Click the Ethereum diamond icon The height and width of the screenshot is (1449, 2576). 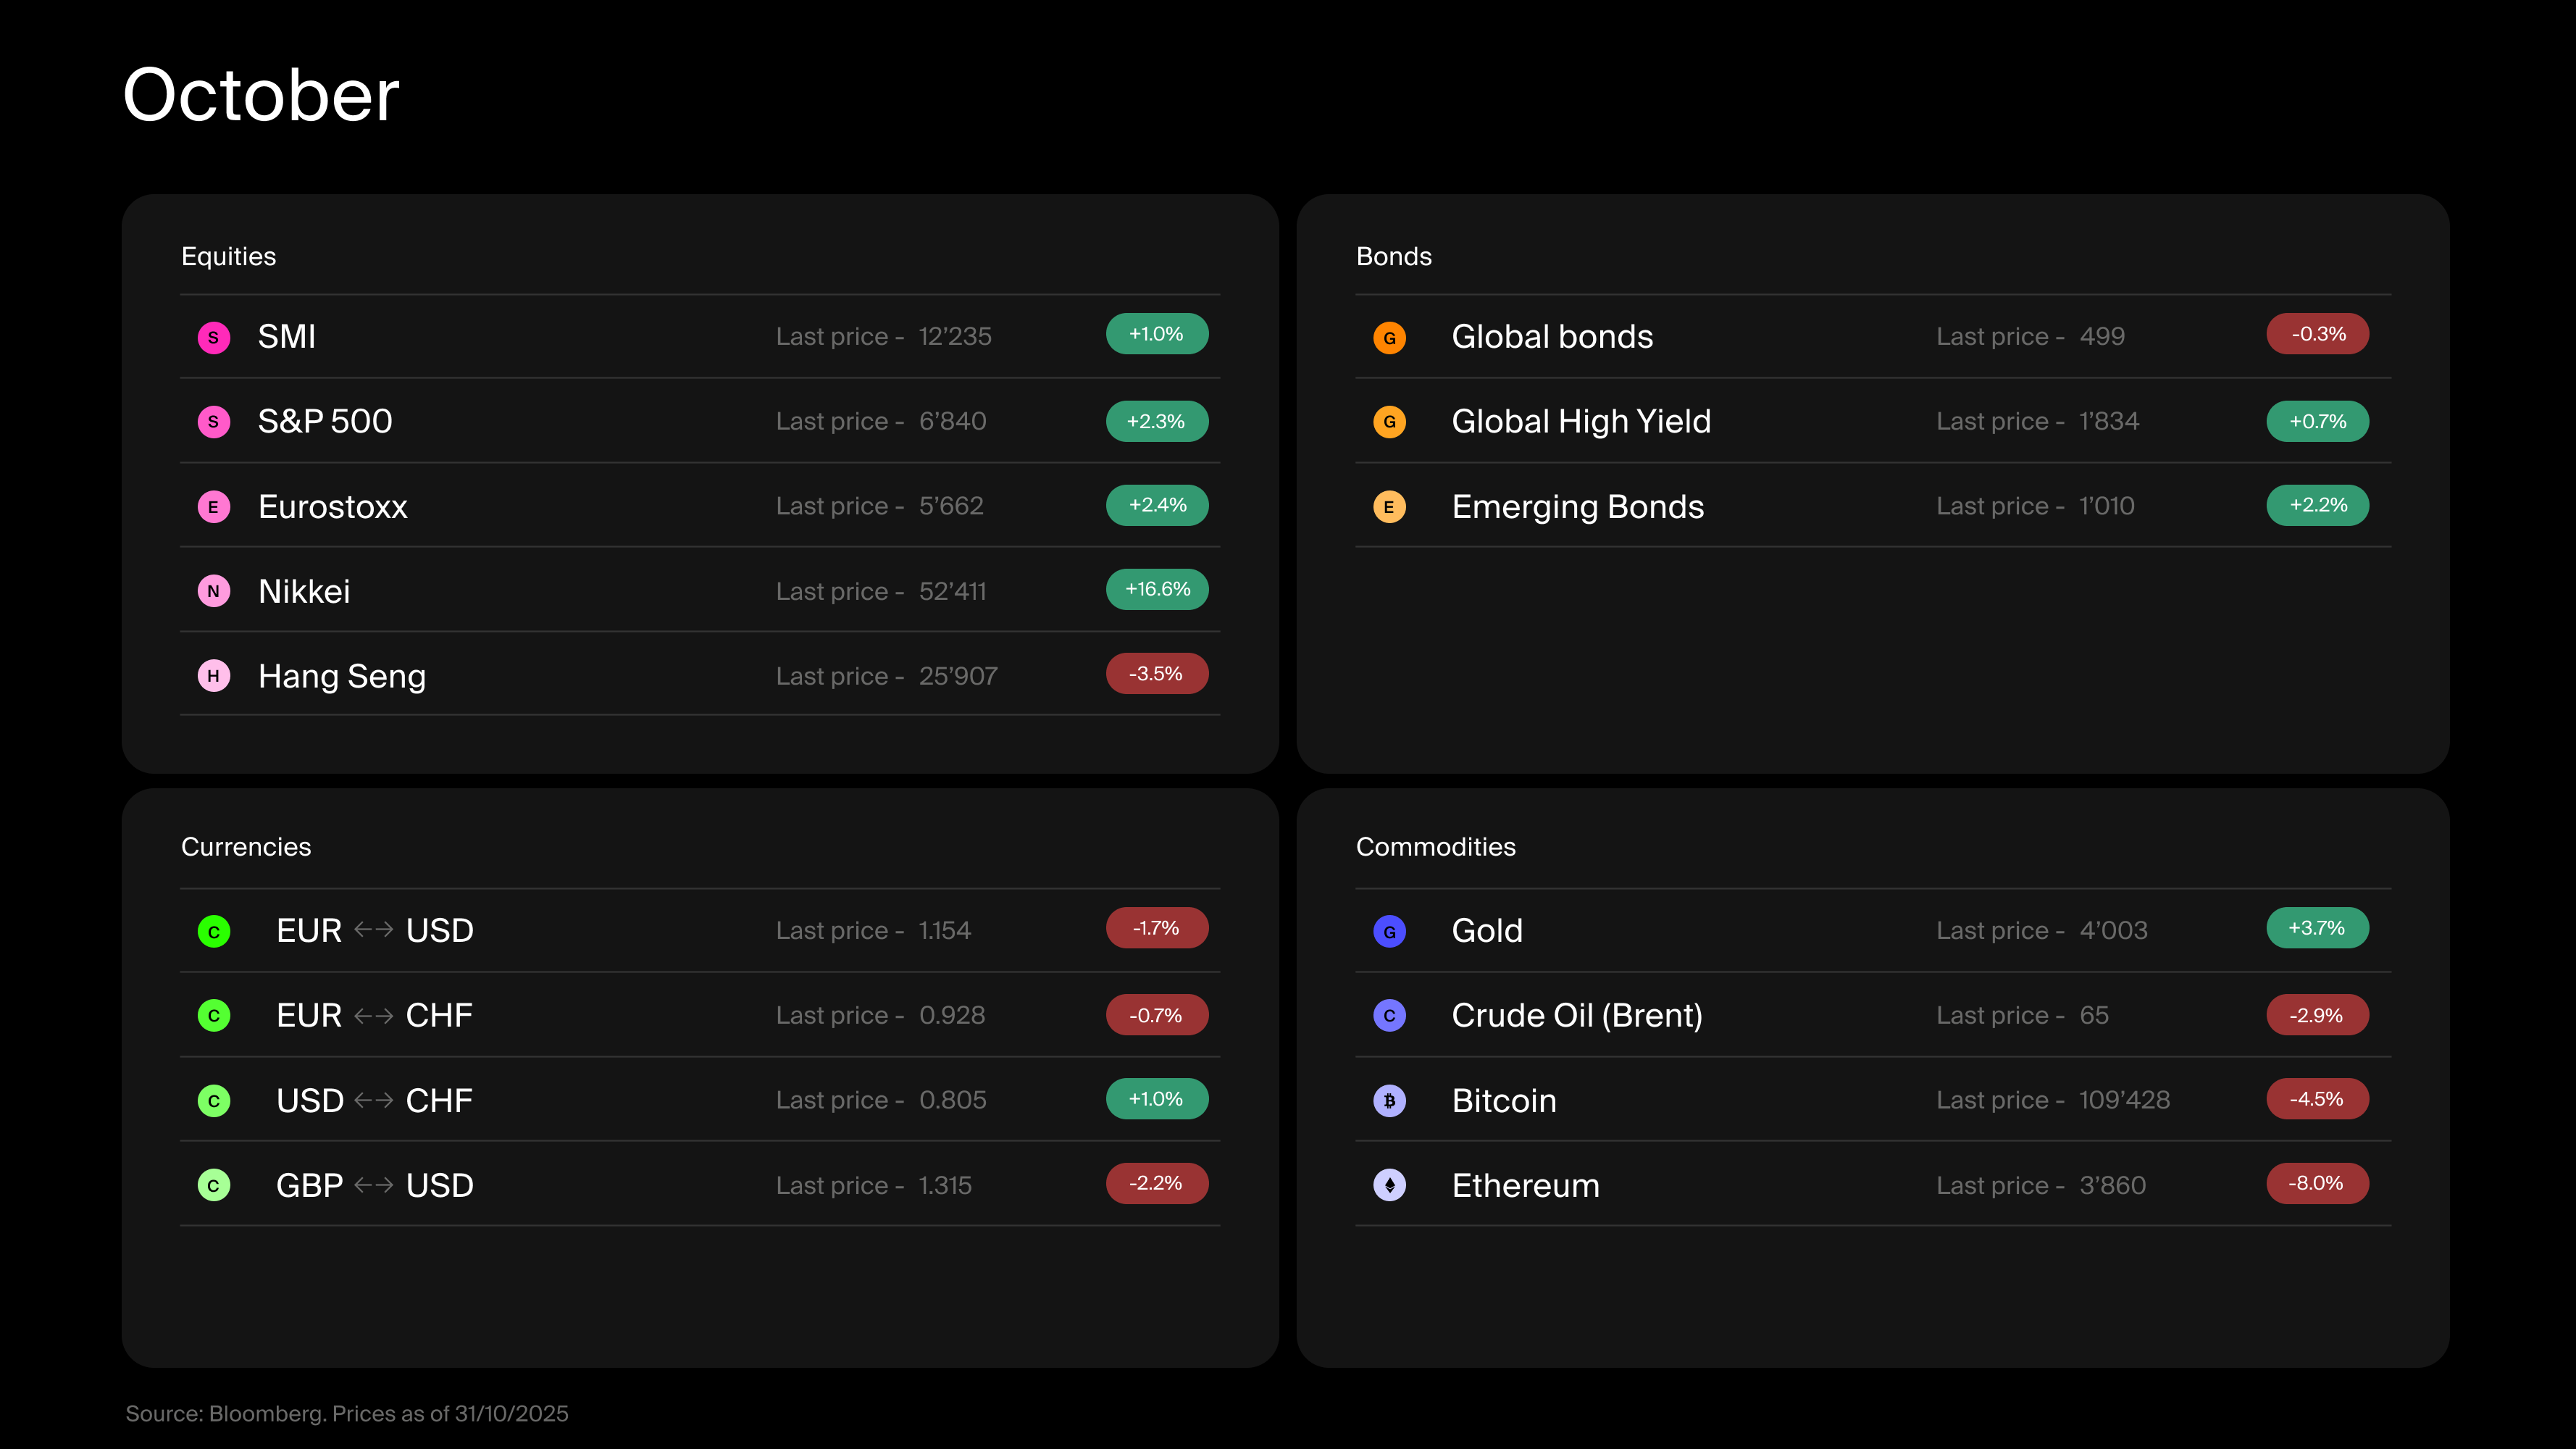click(1389, 1185)
